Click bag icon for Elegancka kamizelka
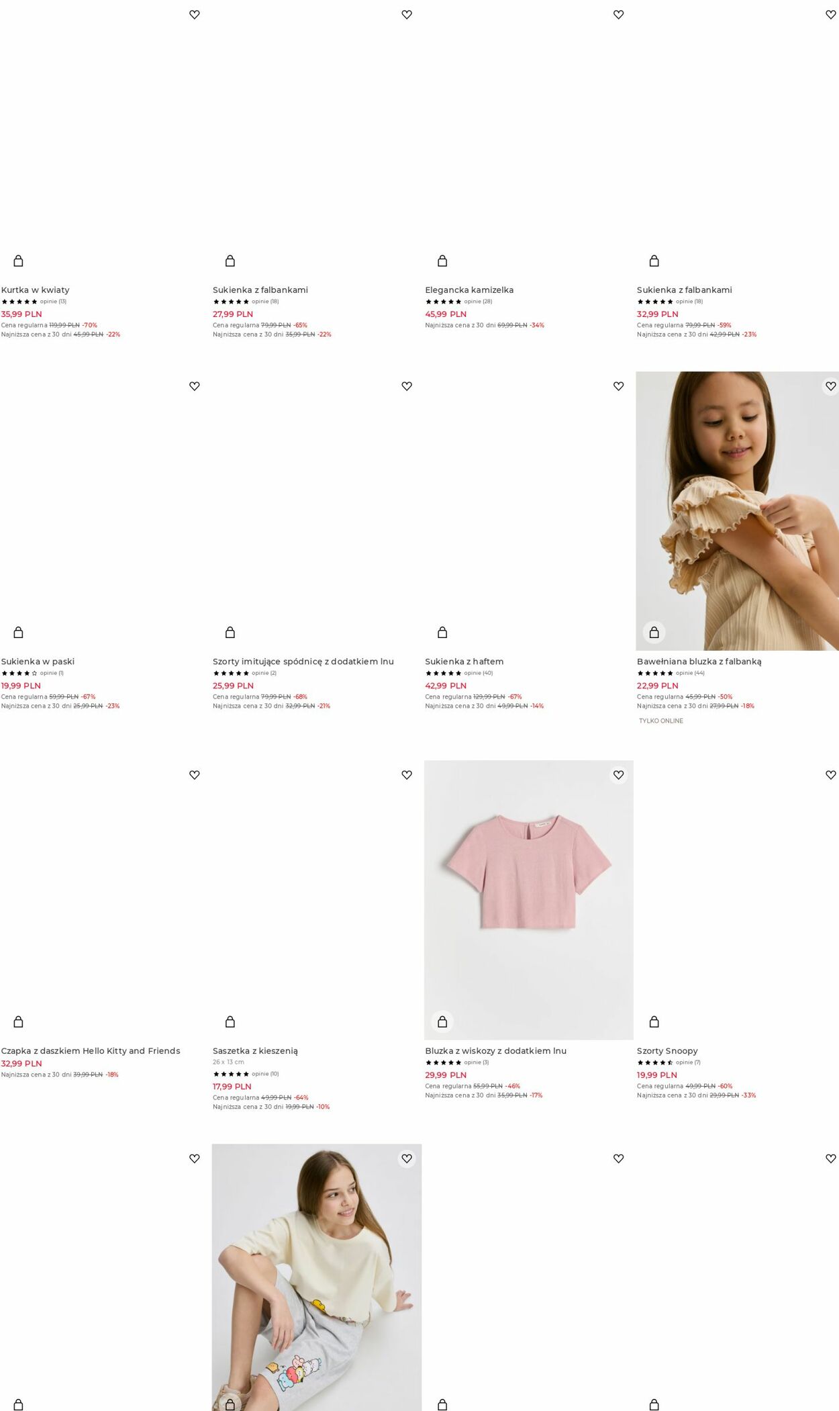The image size is (839, 1411). (x=442, y=261)
